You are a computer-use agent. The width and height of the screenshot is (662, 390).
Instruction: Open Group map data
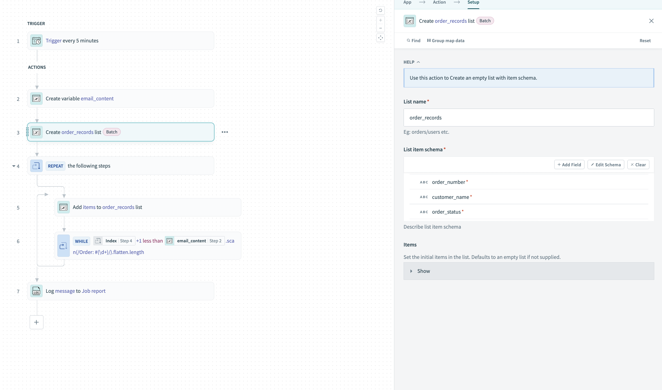coord(446,41)
